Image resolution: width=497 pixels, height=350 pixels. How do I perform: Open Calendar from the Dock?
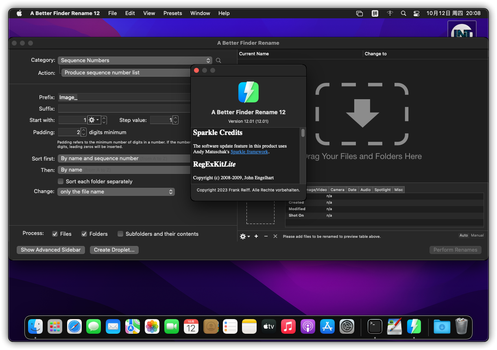pos(191,326)
